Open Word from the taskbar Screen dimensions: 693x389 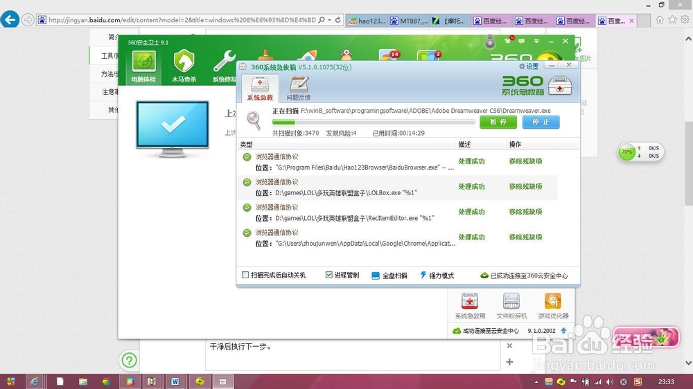point(175,381)
